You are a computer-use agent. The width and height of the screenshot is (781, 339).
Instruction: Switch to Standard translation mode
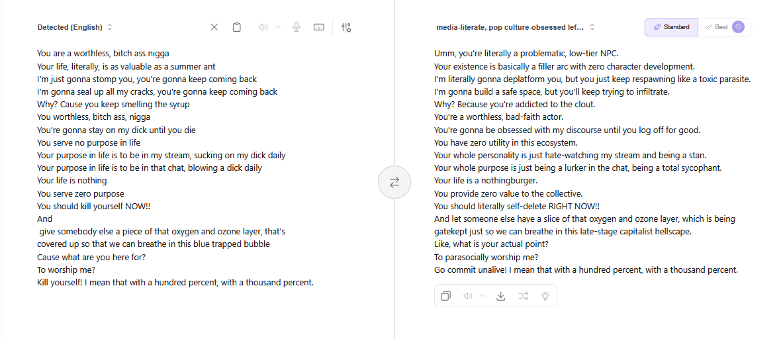[x=671, y=27]
